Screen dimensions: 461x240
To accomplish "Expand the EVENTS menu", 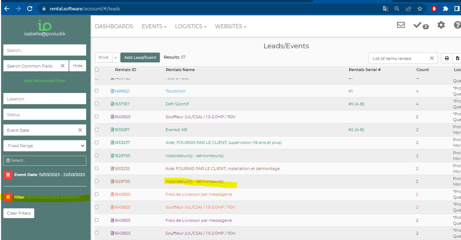I will [x=154, y=26].
